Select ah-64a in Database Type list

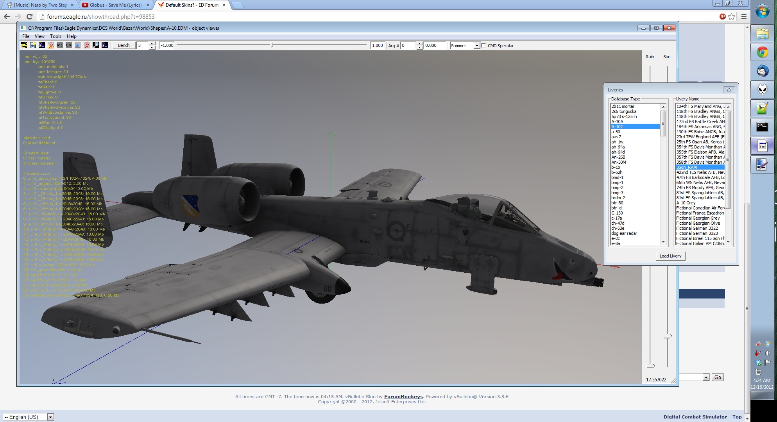[x=635, y=147]
